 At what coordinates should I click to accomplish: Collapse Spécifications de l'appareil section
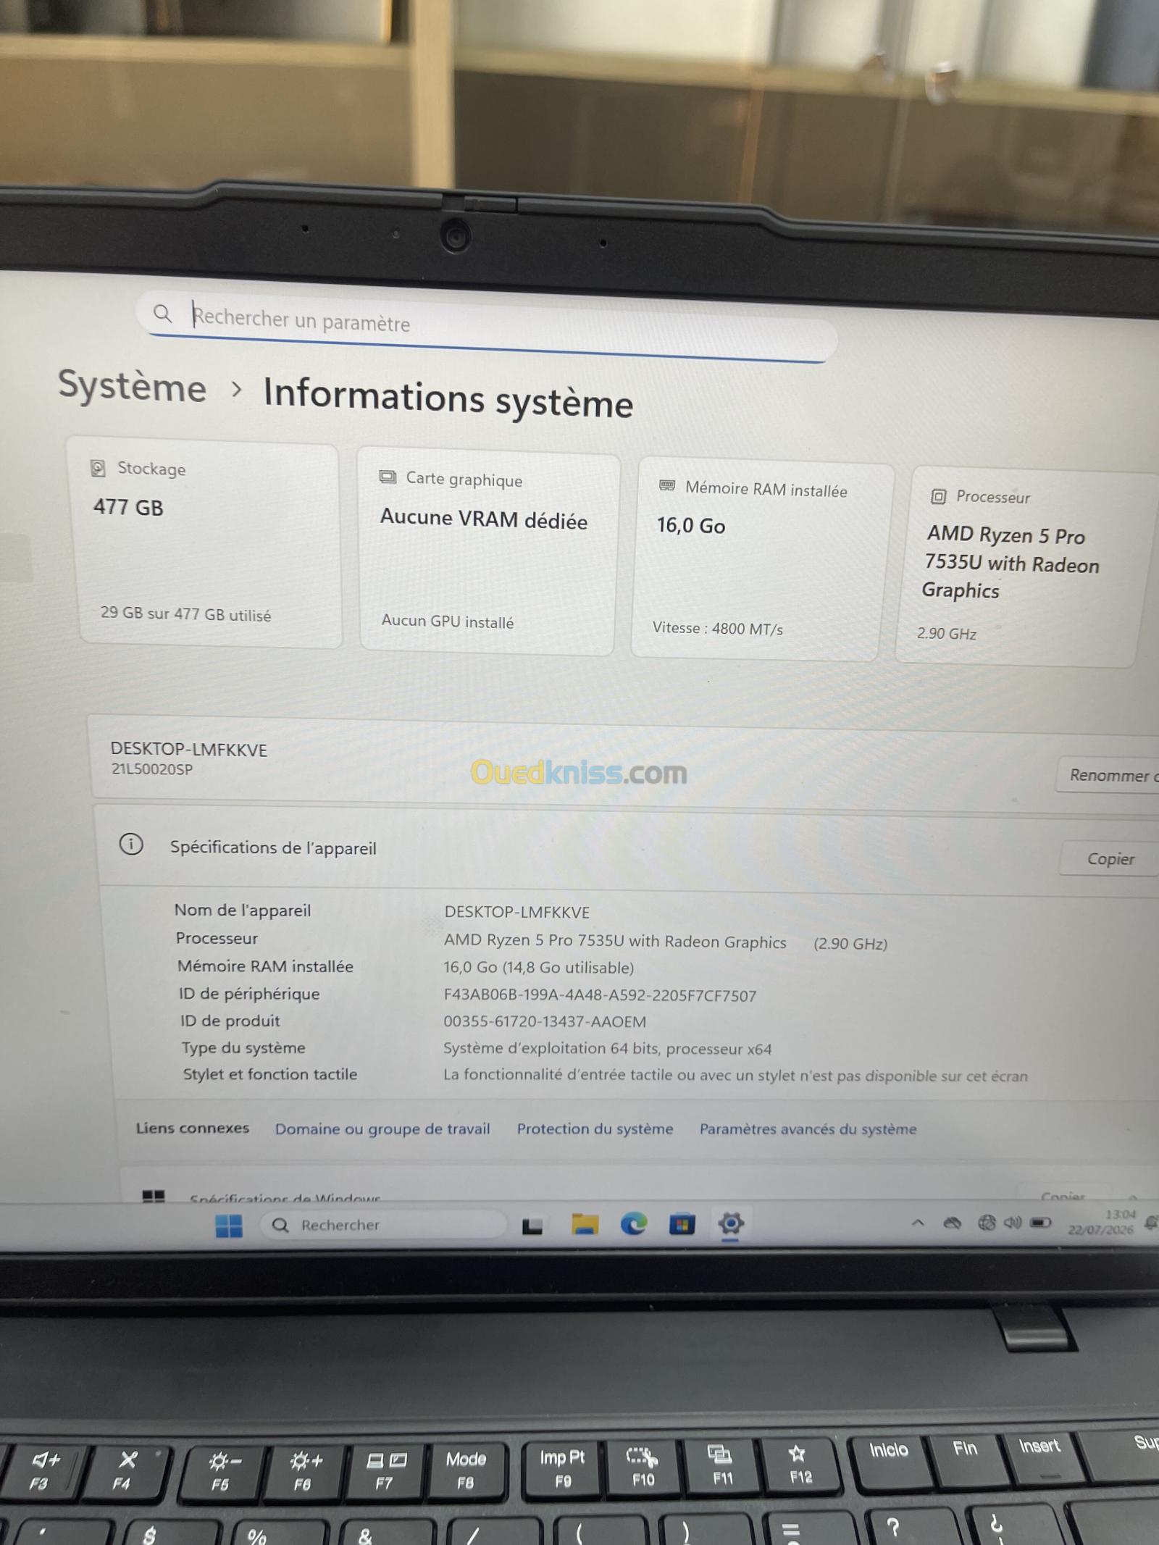(x=628, y=848)
